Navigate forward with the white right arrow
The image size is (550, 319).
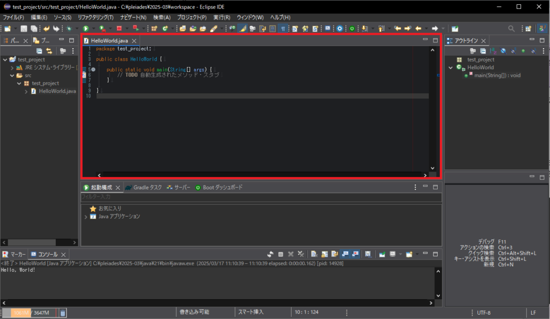(435, 29)
